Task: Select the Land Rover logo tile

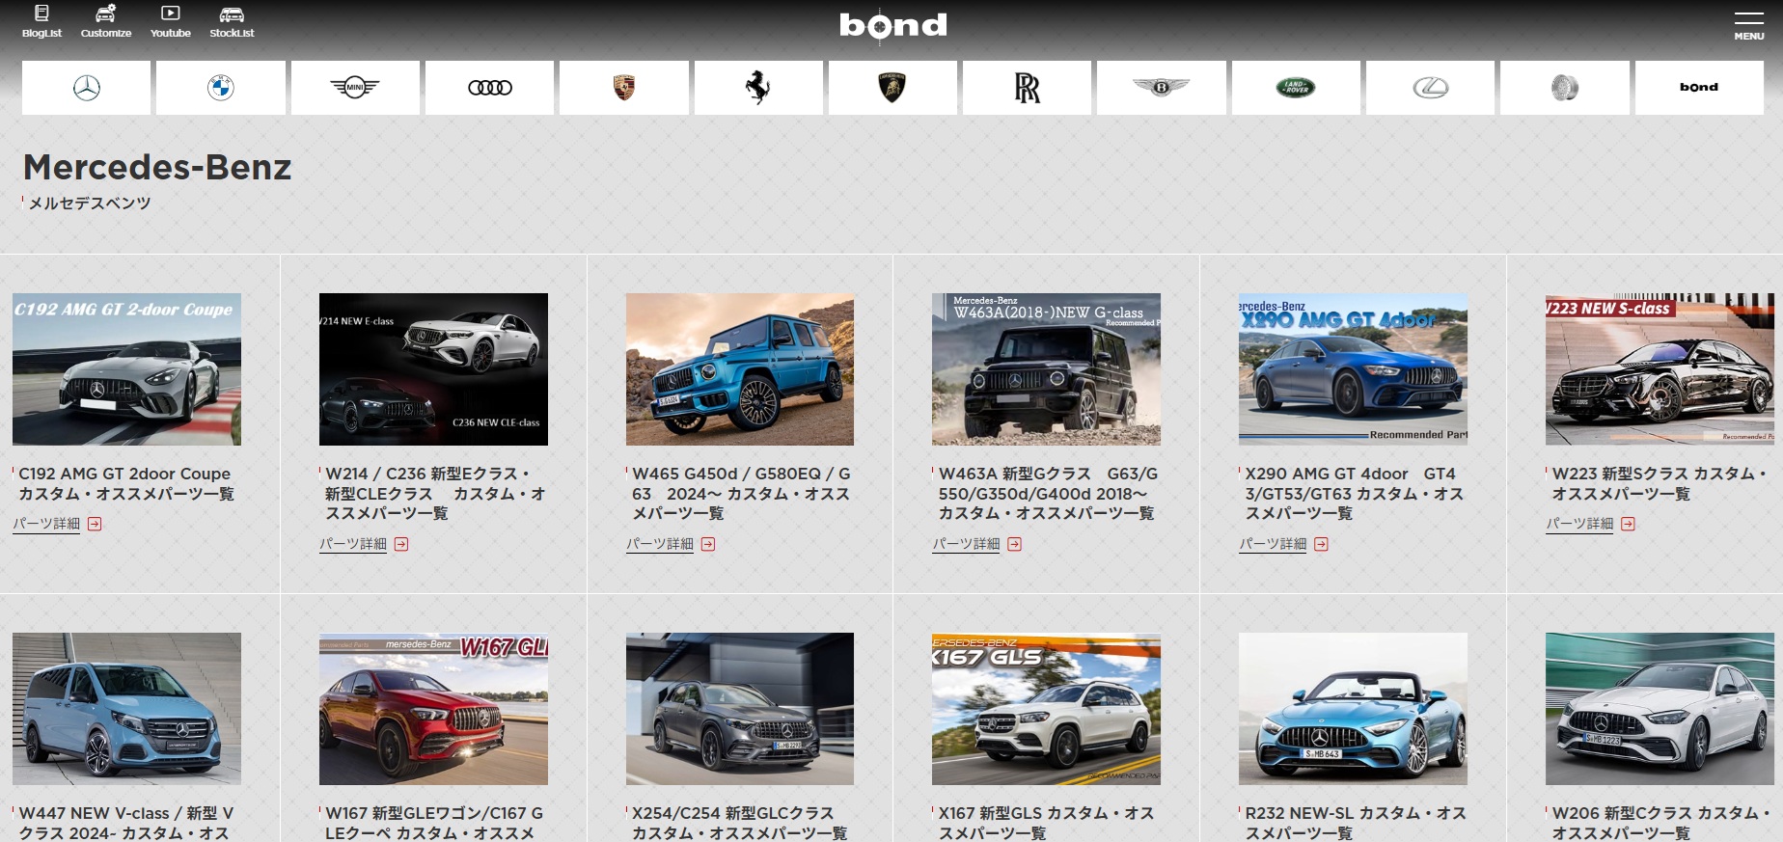Action: click(1296, 88)
